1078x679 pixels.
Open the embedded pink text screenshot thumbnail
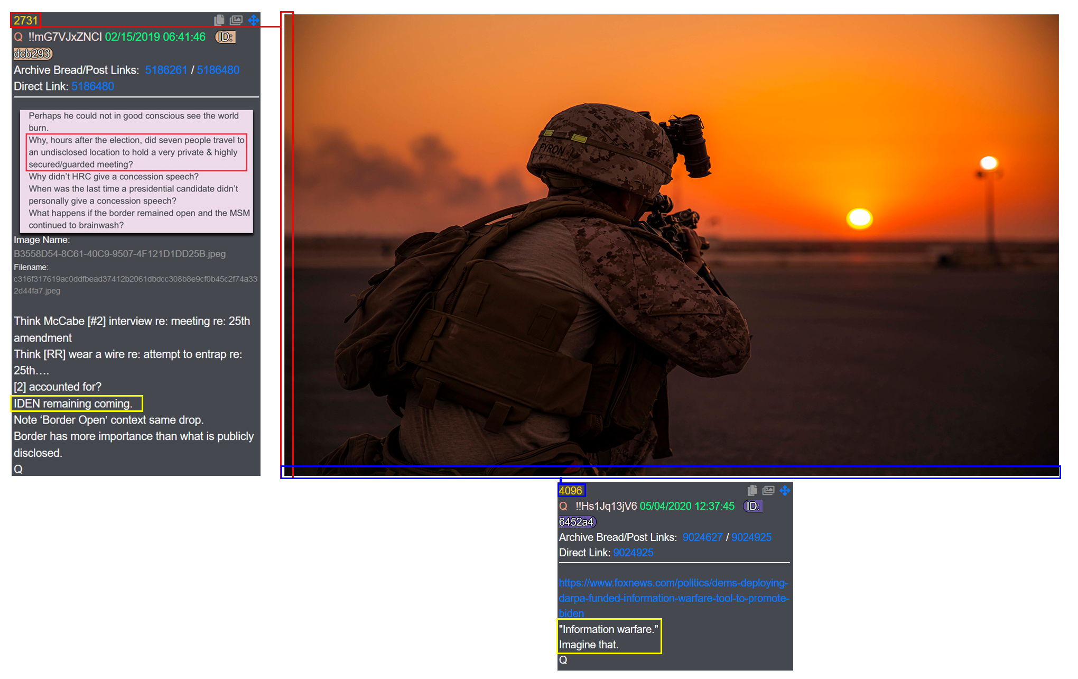(136, 171)
